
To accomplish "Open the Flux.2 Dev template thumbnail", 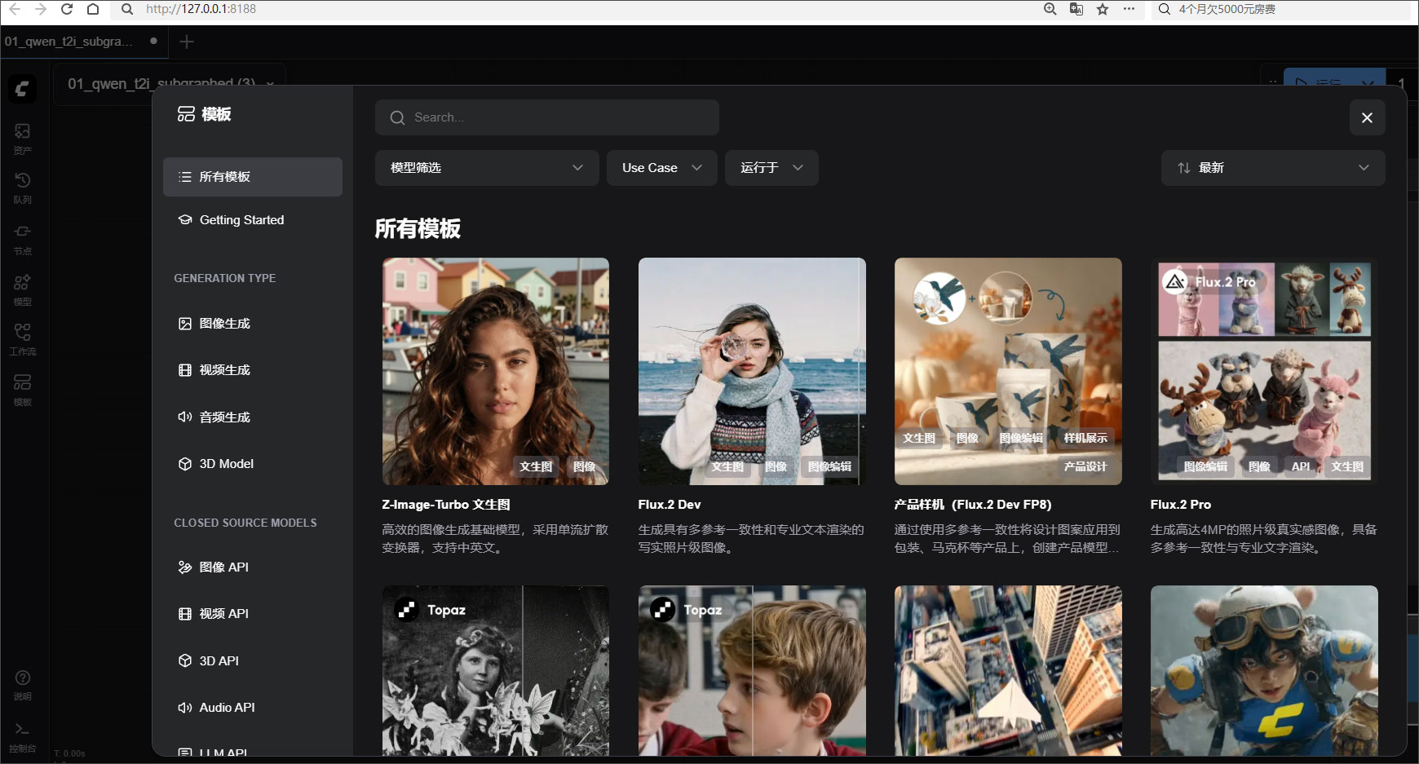I will coord(752,372).
